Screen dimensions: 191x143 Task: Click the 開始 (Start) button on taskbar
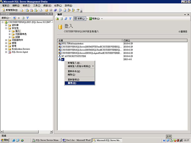coord(5,140)
